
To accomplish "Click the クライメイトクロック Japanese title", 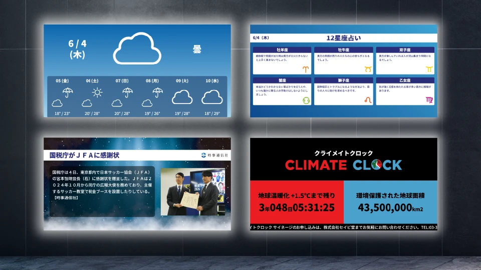I will [344, 153].
